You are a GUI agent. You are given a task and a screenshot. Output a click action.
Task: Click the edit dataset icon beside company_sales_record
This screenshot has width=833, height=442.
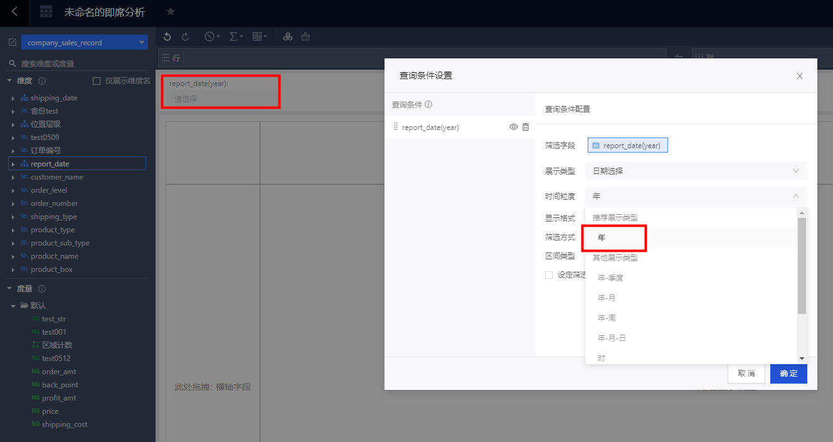(12, 43)
